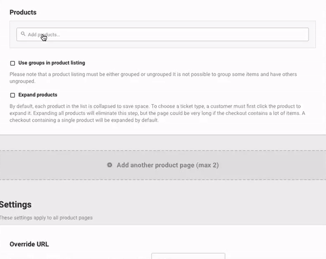Click the word 'ungrouped.' ending the note
Screen dimensions: 326x259
pos(23,81)
